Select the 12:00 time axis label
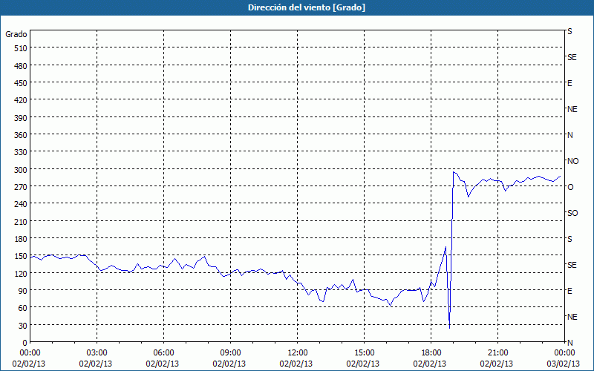Image resolution: width=594 pixels, height=371 pixels. (x=298, y=353)
